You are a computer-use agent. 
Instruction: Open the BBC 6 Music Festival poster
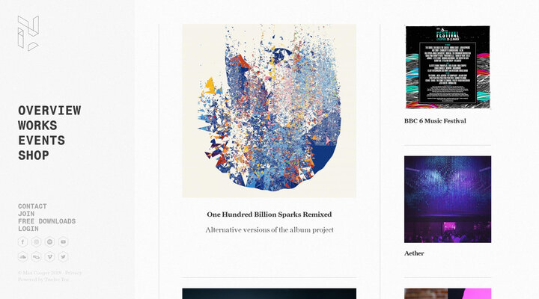pyautogui.click(x=448, y=67)
